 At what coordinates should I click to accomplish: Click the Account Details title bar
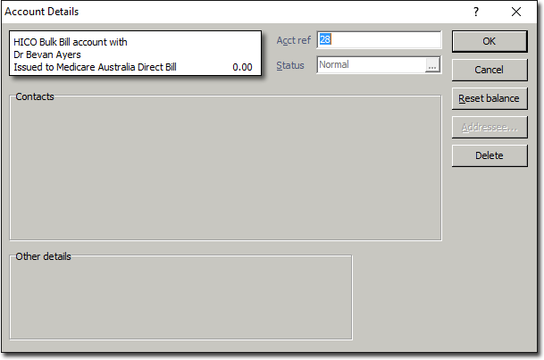tap(223, 12)
